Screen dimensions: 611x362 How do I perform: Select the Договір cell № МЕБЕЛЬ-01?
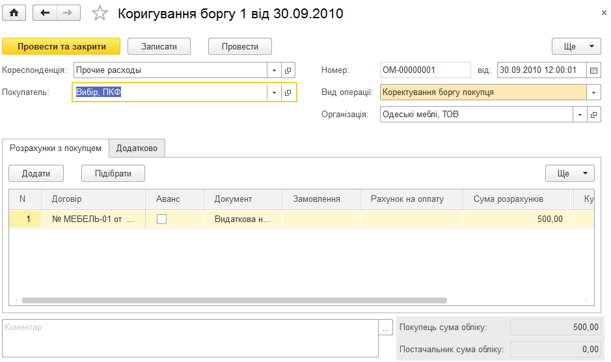point(93,219)
